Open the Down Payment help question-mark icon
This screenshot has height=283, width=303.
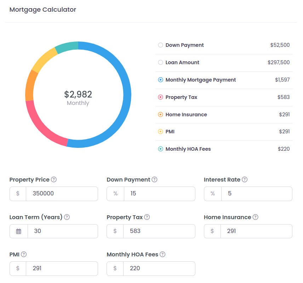click(x=154, y=179)
